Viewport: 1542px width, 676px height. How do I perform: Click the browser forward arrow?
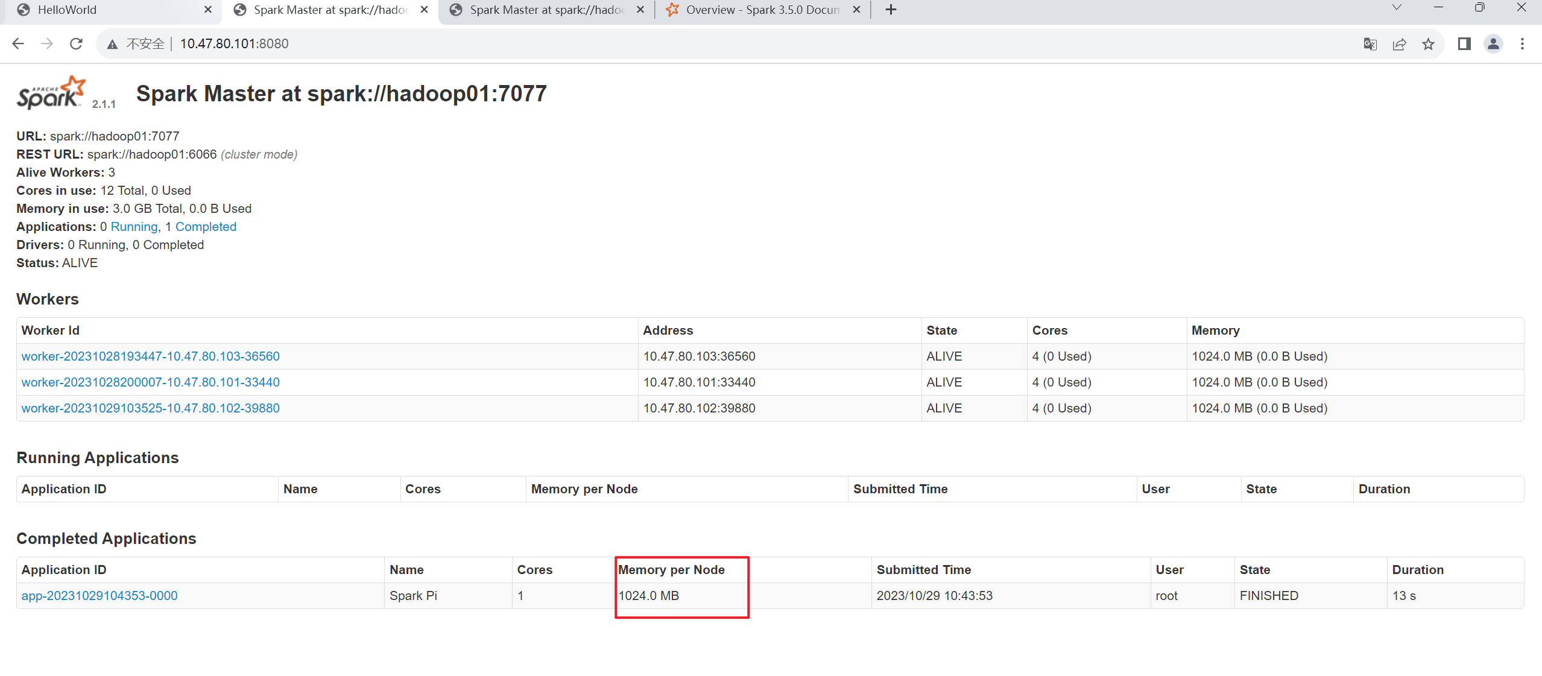pyautogui.click(x=47, y=43)
